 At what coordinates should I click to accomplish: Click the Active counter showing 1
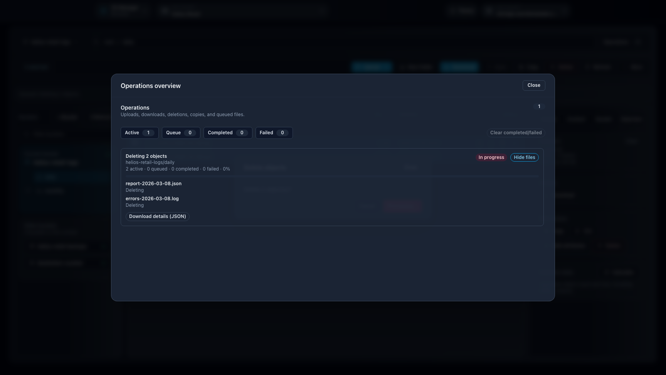148,132
